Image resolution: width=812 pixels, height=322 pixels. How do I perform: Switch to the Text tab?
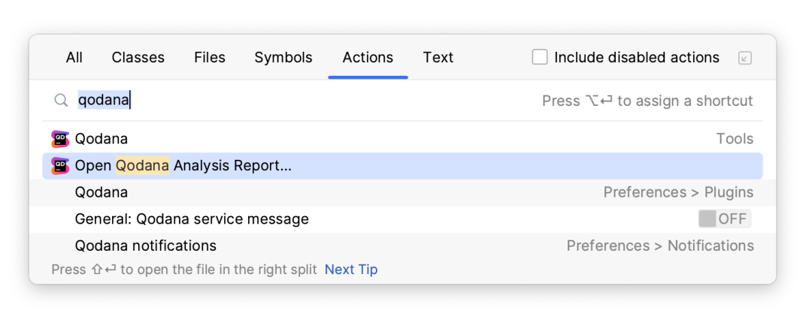(438, 57)
